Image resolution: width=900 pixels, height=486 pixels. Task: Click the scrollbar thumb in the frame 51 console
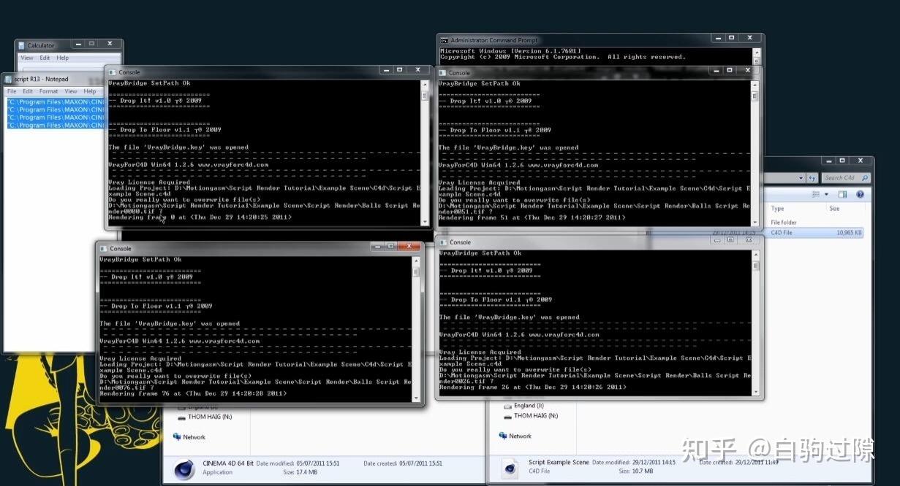[x=755, y=96]
